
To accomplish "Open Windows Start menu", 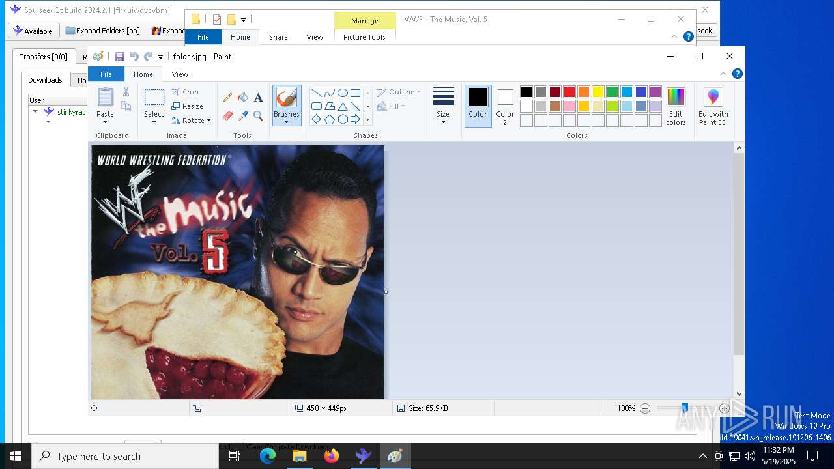I will click(16, 457).
